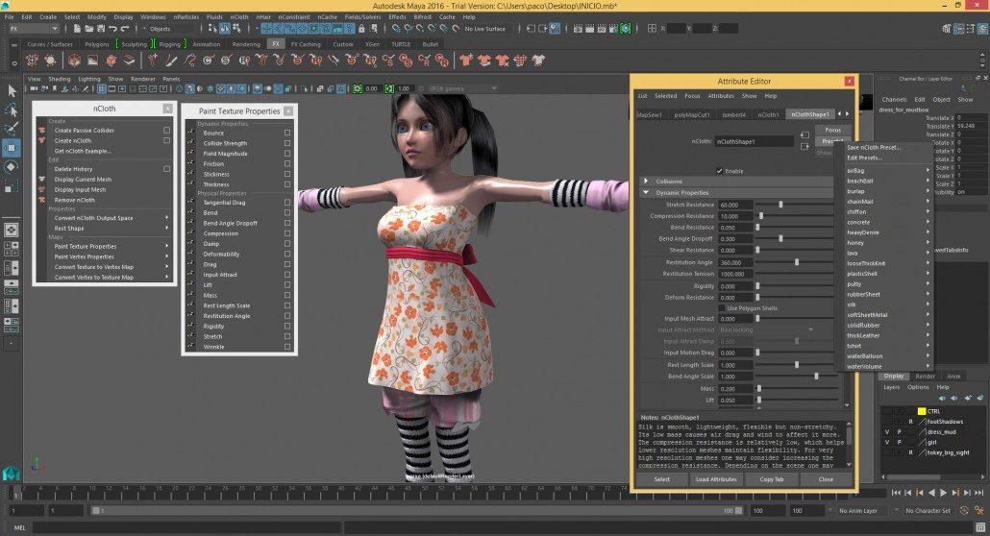
Task: Click the Remove nCloth icon
Action: [x=42, y=199]
